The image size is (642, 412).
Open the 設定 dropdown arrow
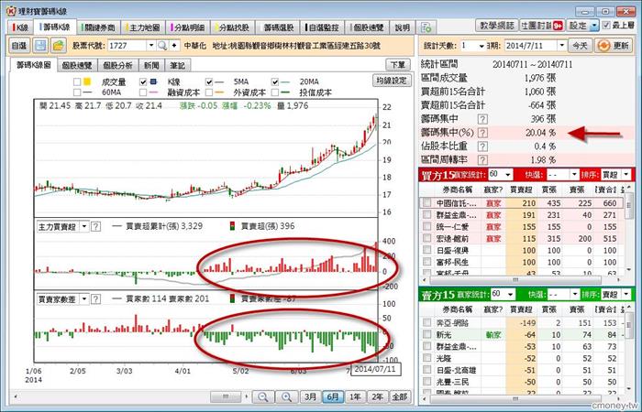[594, 26]
